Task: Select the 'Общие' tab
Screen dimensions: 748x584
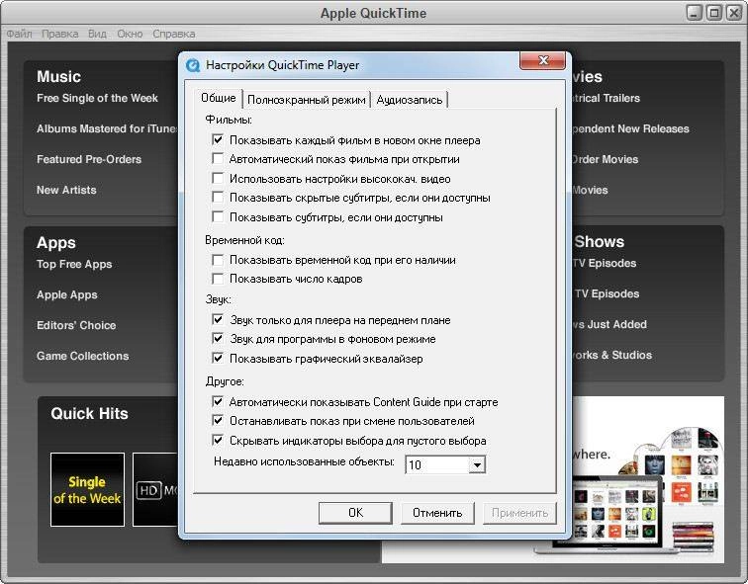Action: 219,98
